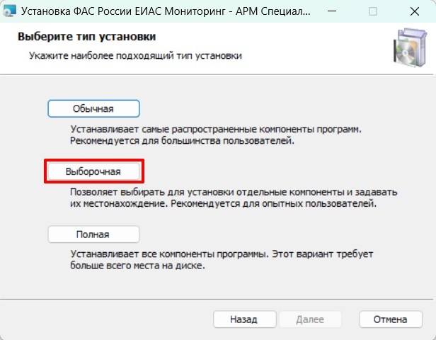Click the description text under Обычная

(216, 135)
